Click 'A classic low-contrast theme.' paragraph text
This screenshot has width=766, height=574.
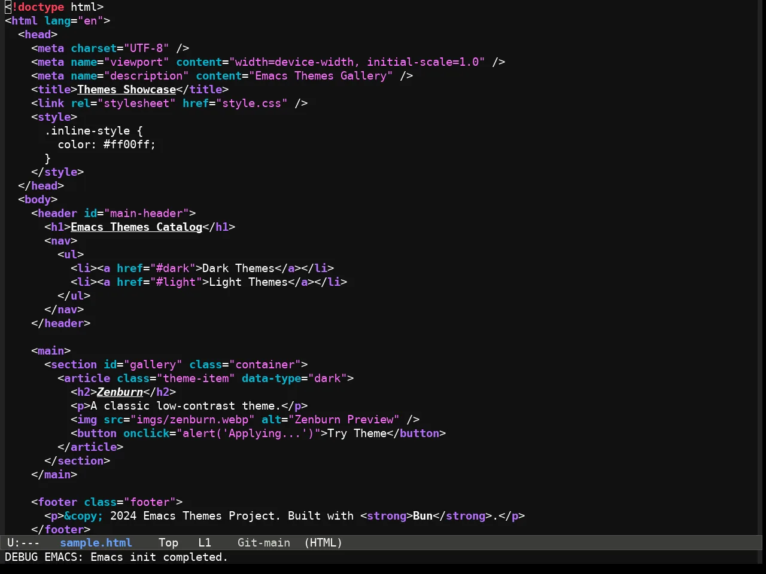186,406
